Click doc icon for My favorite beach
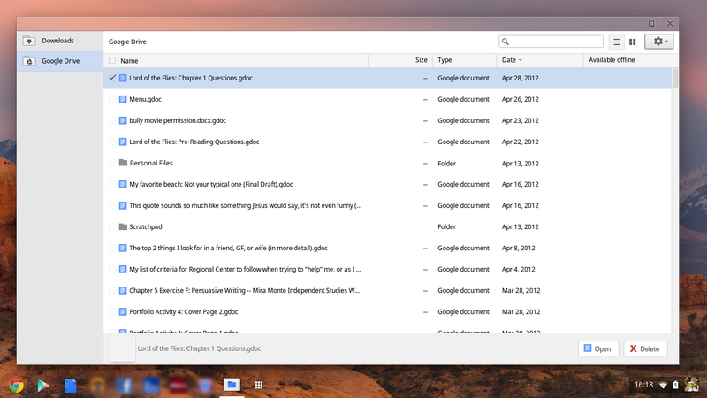Screen dimensions: 707x398 (x=123, y=184)
